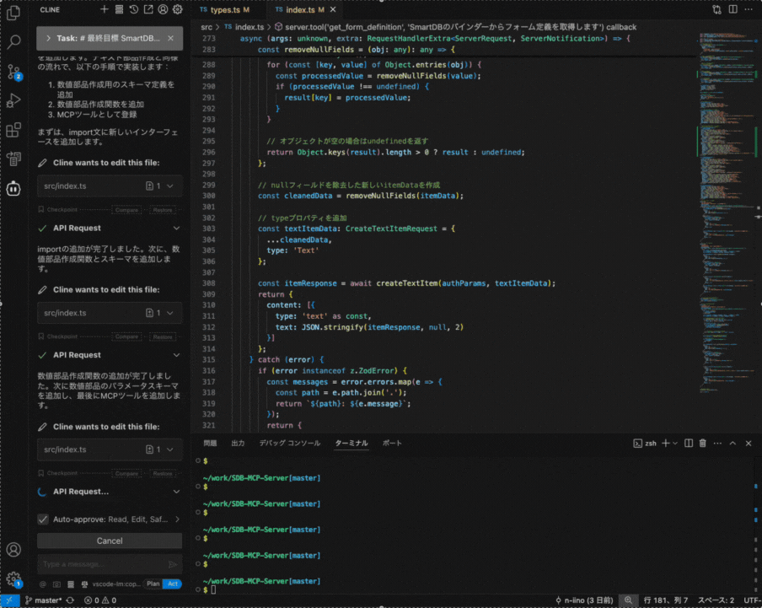Split the editor to the right

tap(732, 10)
